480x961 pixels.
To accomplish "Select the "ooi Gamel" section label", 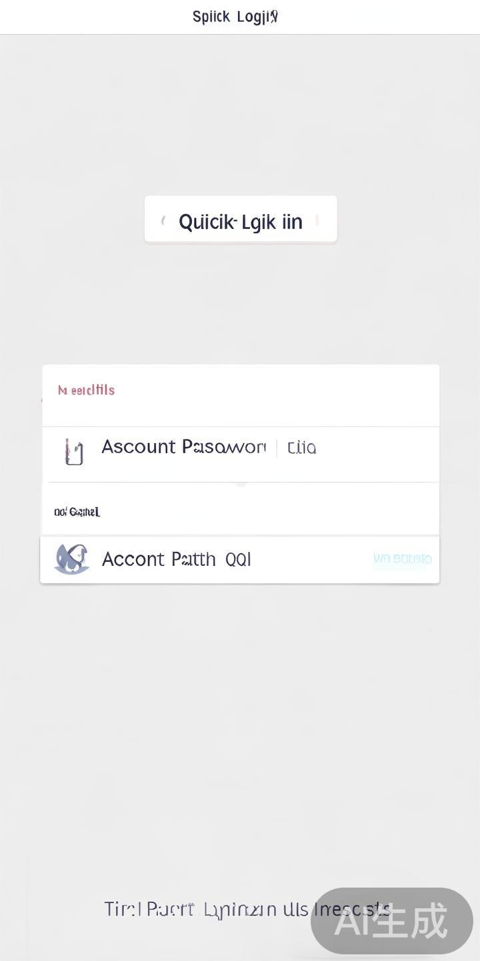I will (x=77, y=512).
